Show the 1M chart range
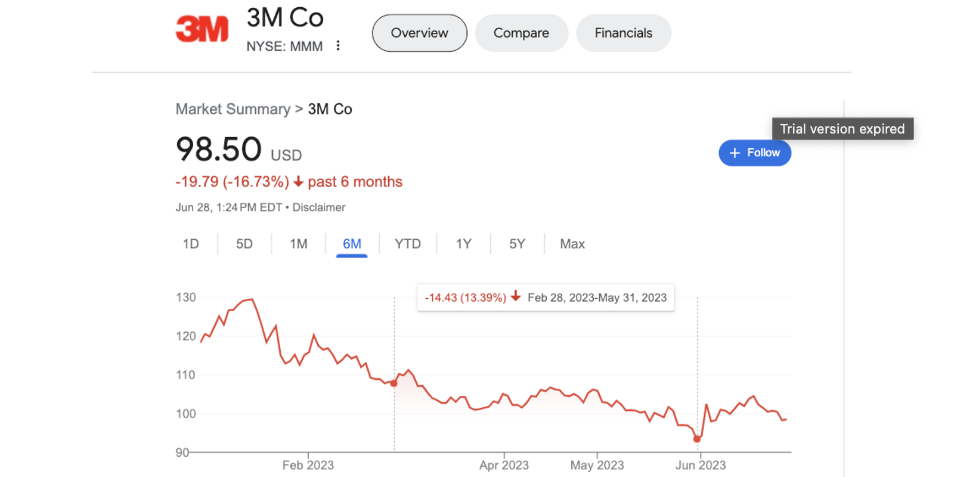This screenshot has height=477, width=954. 298,244
